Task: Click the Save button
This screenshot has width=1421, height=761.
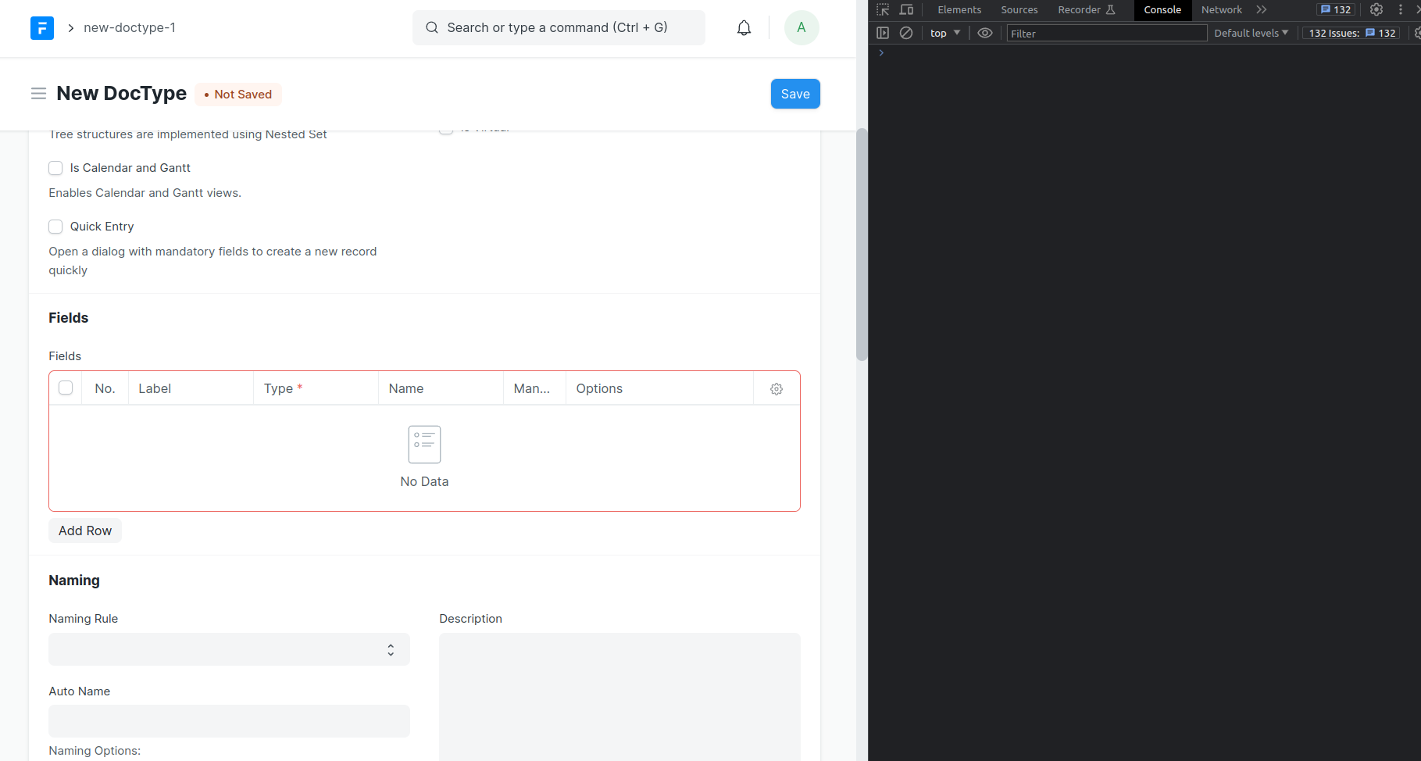Action: (x=794, y=94)
